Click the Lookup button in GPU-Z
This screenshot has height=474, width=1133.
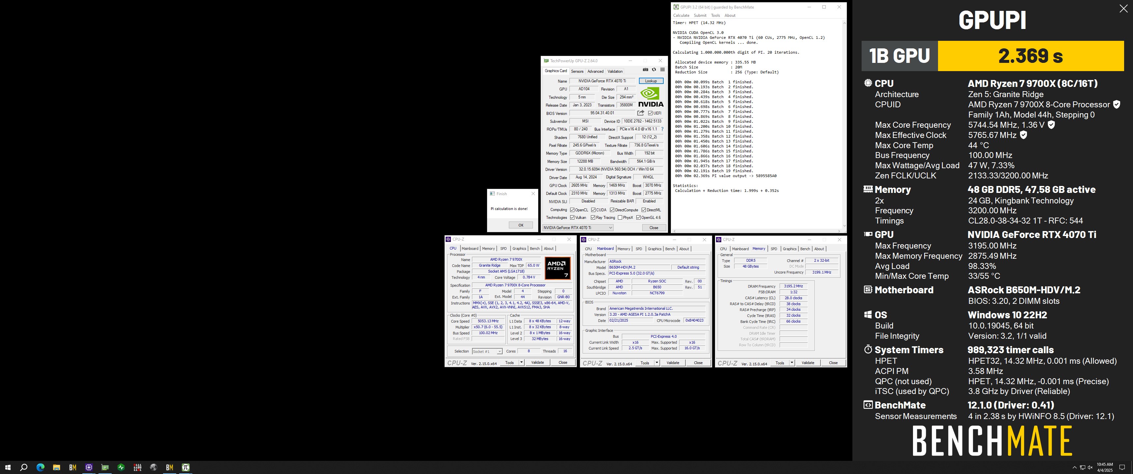click(x=651, y=81)
